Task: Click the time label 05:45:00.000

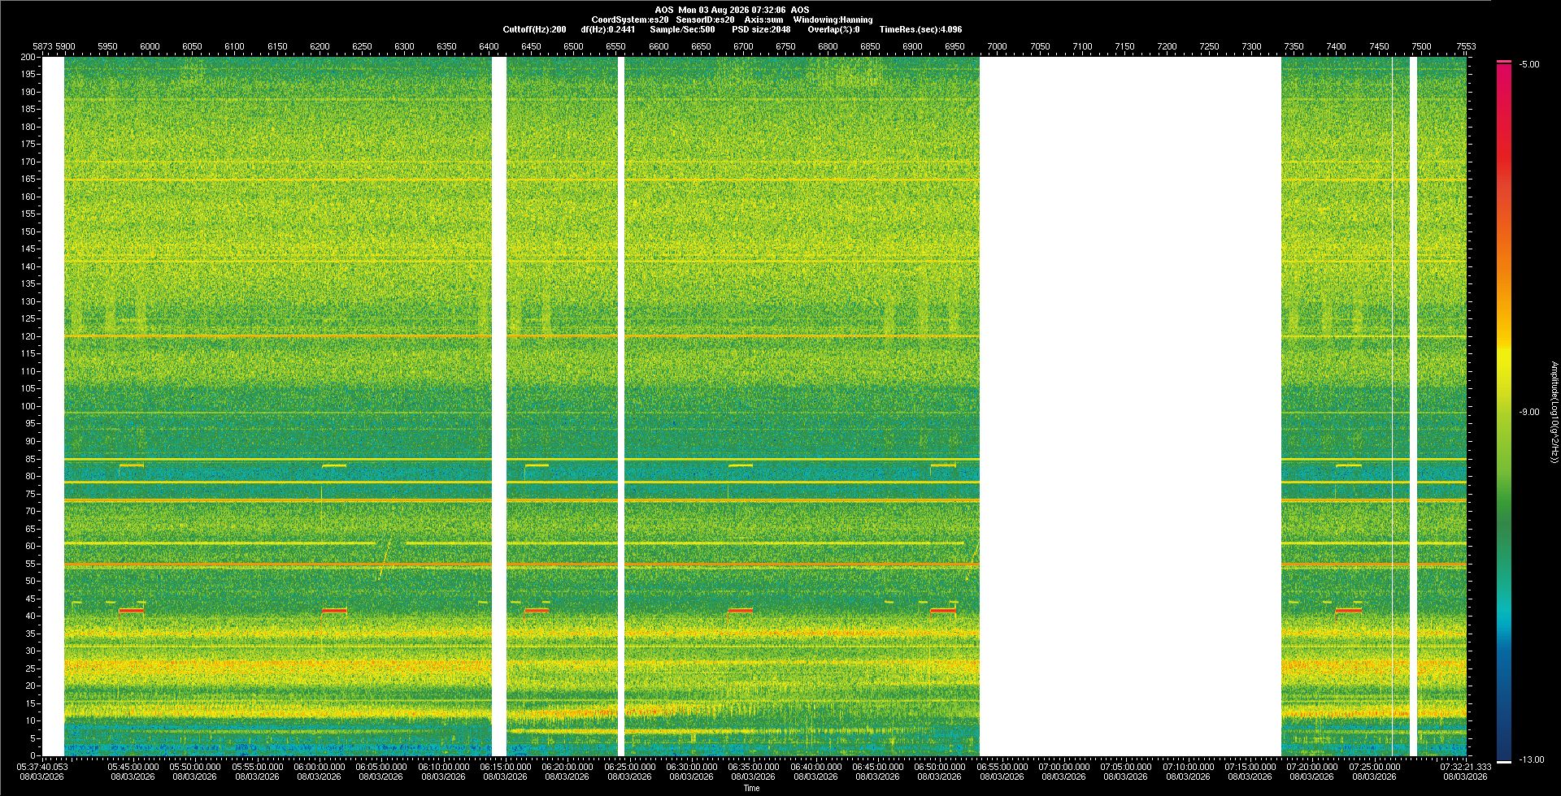Action: pos(133,766)
